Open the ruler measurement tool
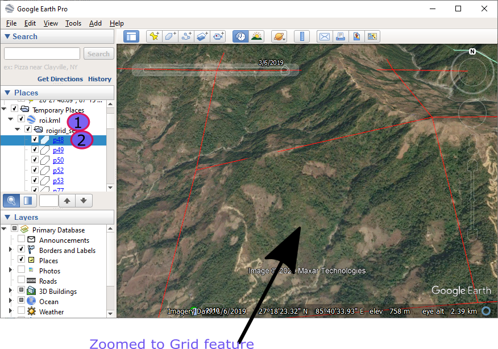This screenshot has width=498, height=349. click(303, 36)
